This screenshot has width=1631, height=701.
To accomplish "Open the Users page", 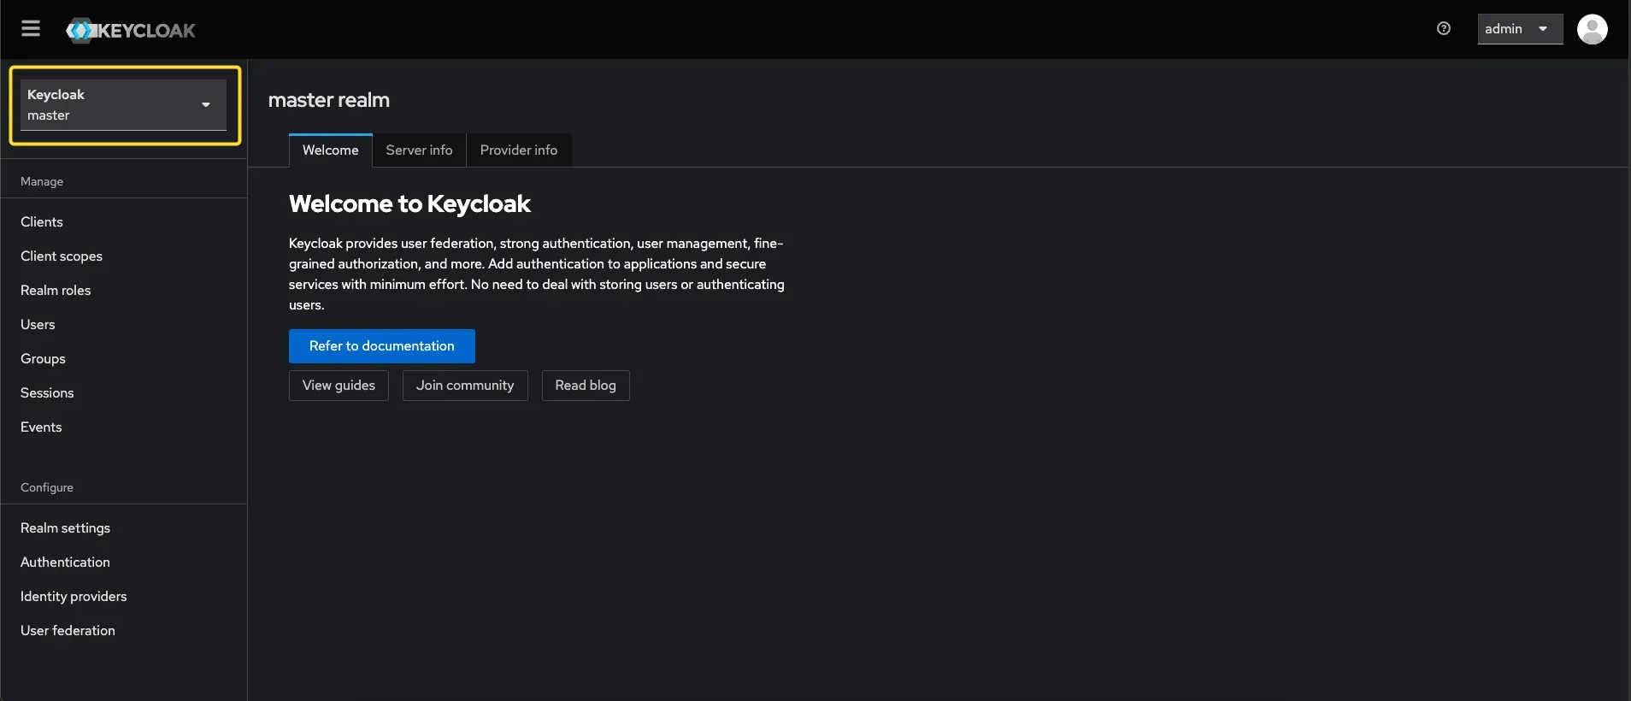I will (38, 325).
